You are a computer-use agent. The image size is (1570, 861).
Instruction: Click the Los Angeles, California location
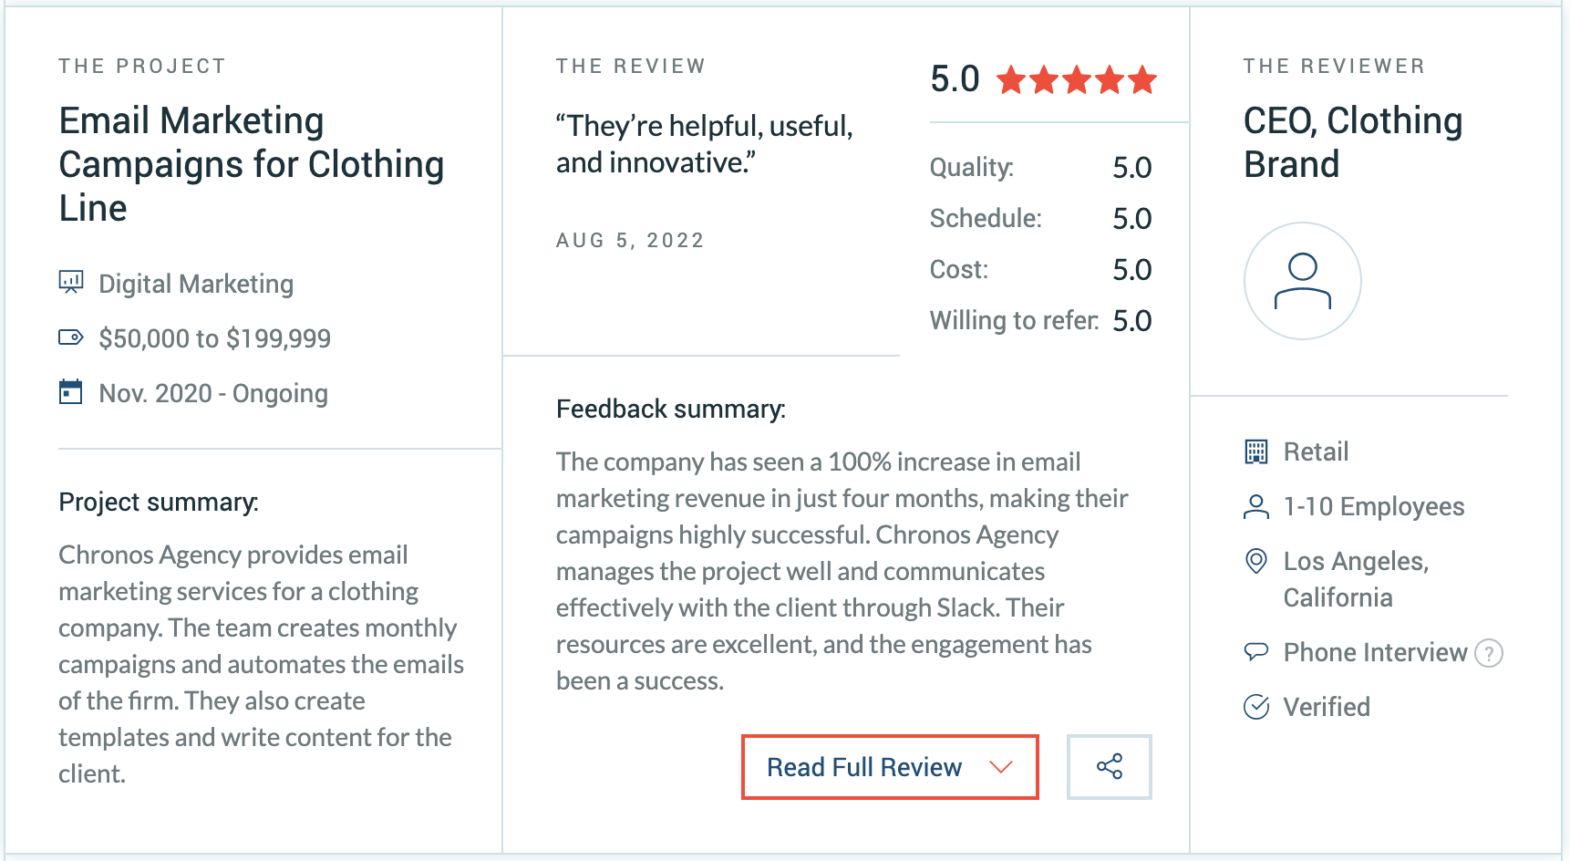click(1356, 579)
